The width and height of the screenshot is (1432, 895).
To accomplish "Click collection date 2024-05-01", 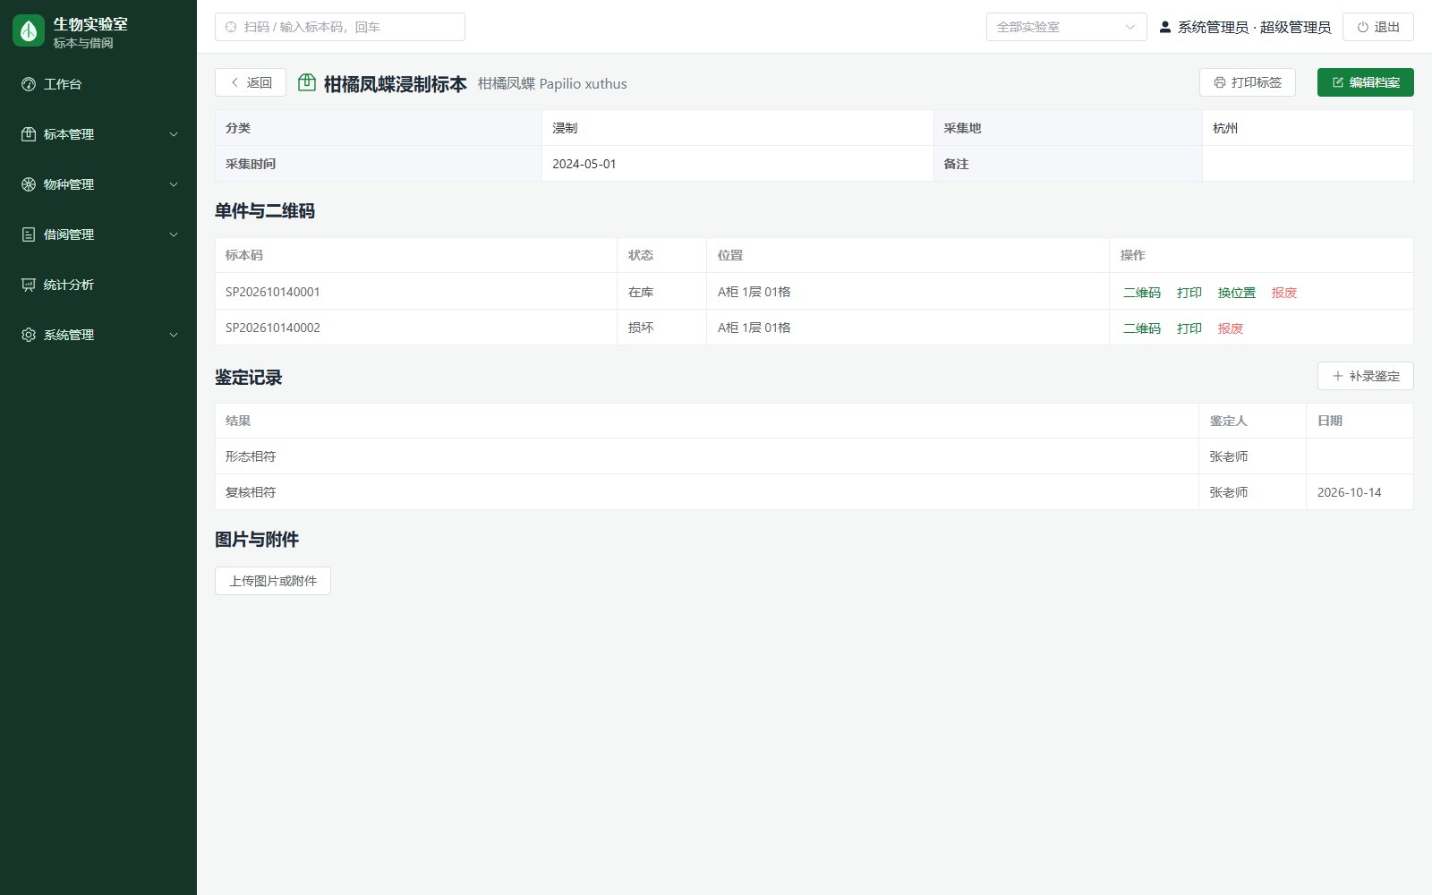I will [584, 164].
